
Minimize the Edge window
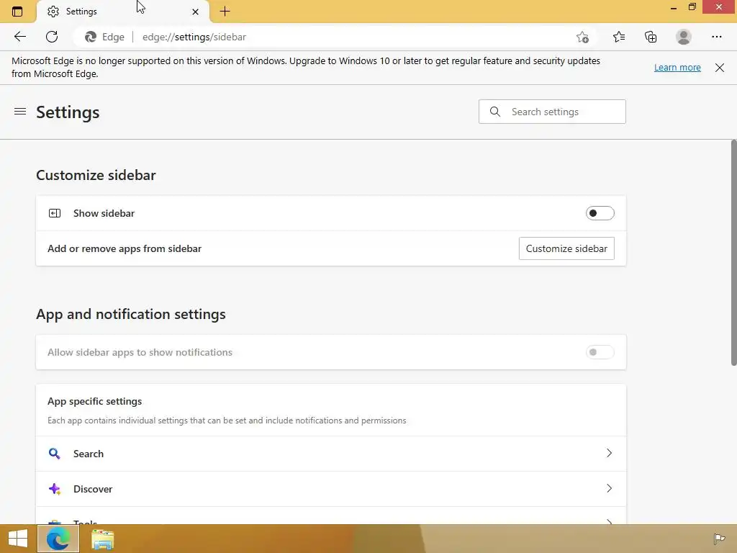(x=674, y=7)
